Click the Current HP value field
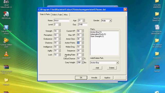The width and height of the screenshot is (165, 93). (x=79, y=31)
